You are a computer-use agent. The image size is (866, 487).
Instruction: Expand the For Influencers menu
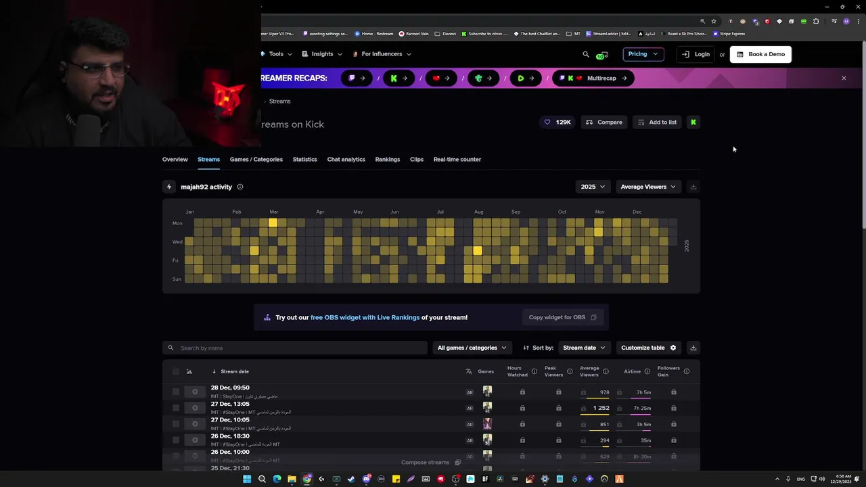pos(382,54)
